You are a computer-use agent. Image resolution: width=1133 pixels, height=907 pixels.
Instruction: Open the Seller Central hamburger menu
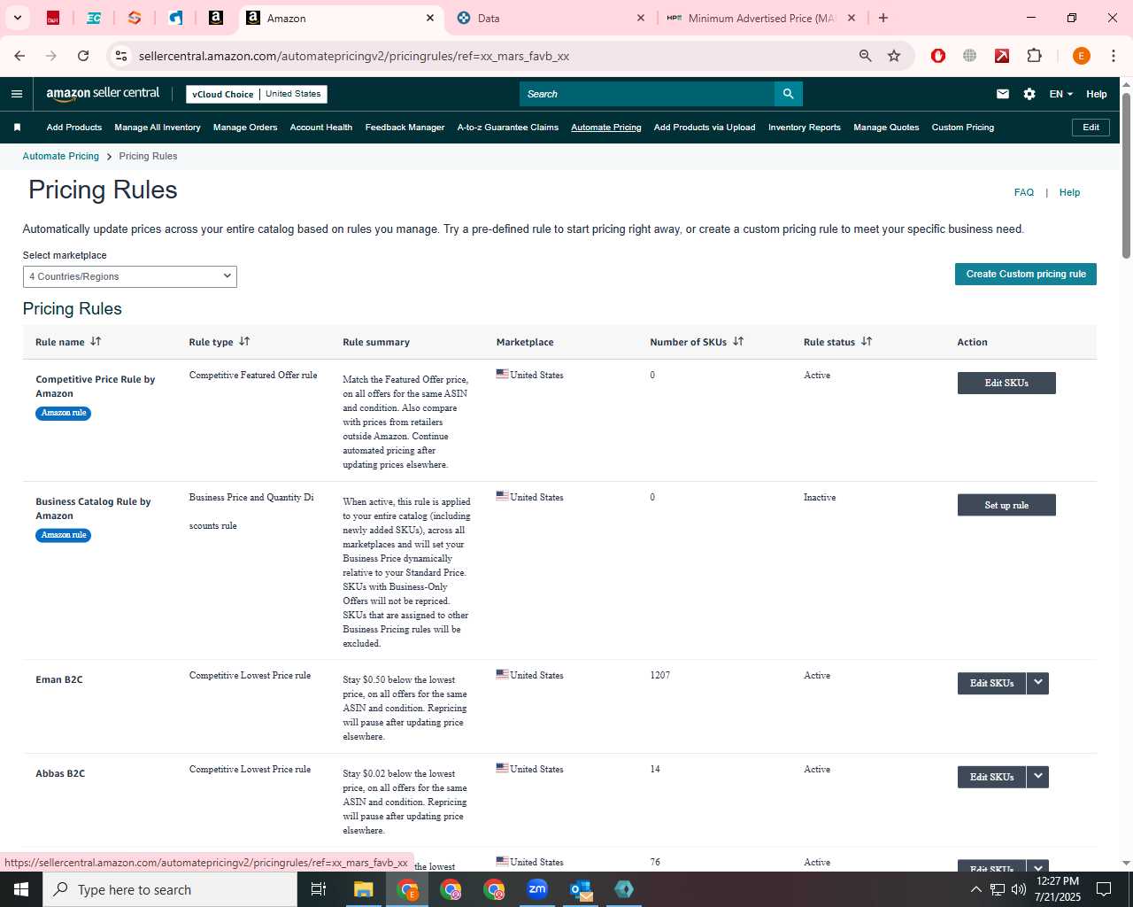click(17, 94)
